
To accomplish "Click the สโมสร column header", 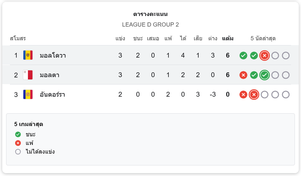I will click(x=18, y=39).
